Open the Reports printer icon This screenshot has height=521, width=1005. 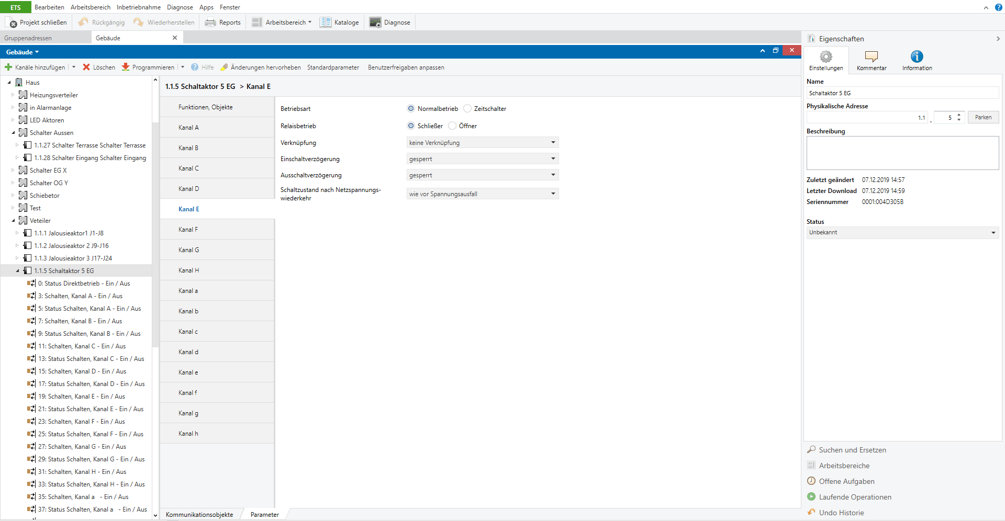[210, 22]
